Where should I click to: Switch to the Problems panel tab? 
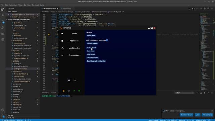[x=45, y=93]
